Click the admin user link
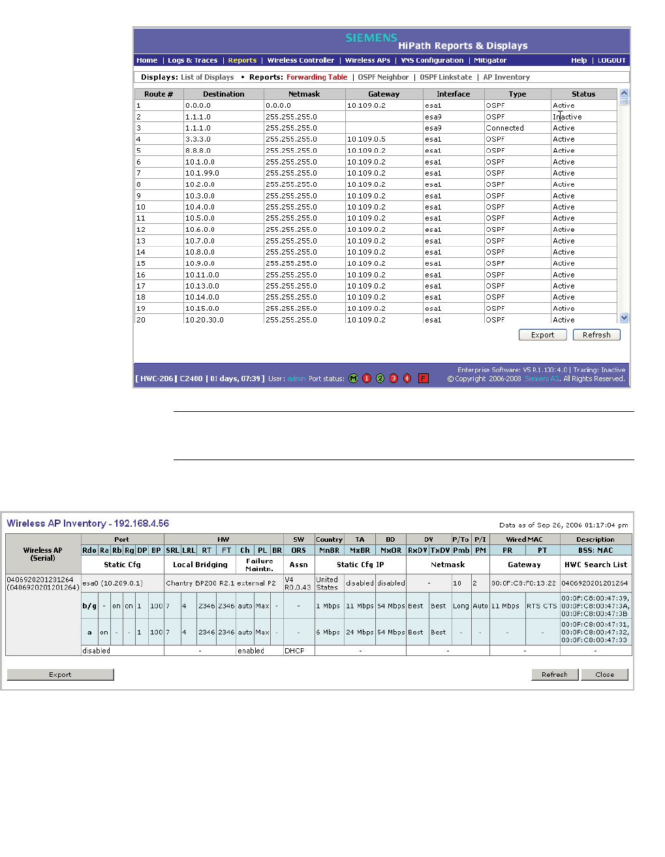The height and width of the screenshot is (857, 665). click(296, 379)
